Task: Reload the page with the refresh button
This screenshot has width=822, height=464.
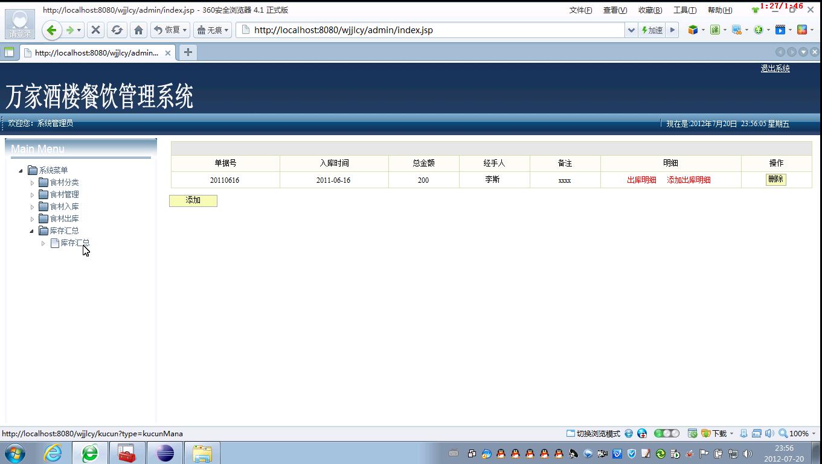Action: (117, 30)
